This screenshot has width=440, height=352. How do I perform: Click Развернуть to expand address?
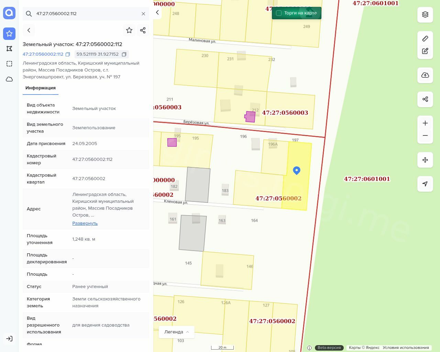tap(85, 223)
